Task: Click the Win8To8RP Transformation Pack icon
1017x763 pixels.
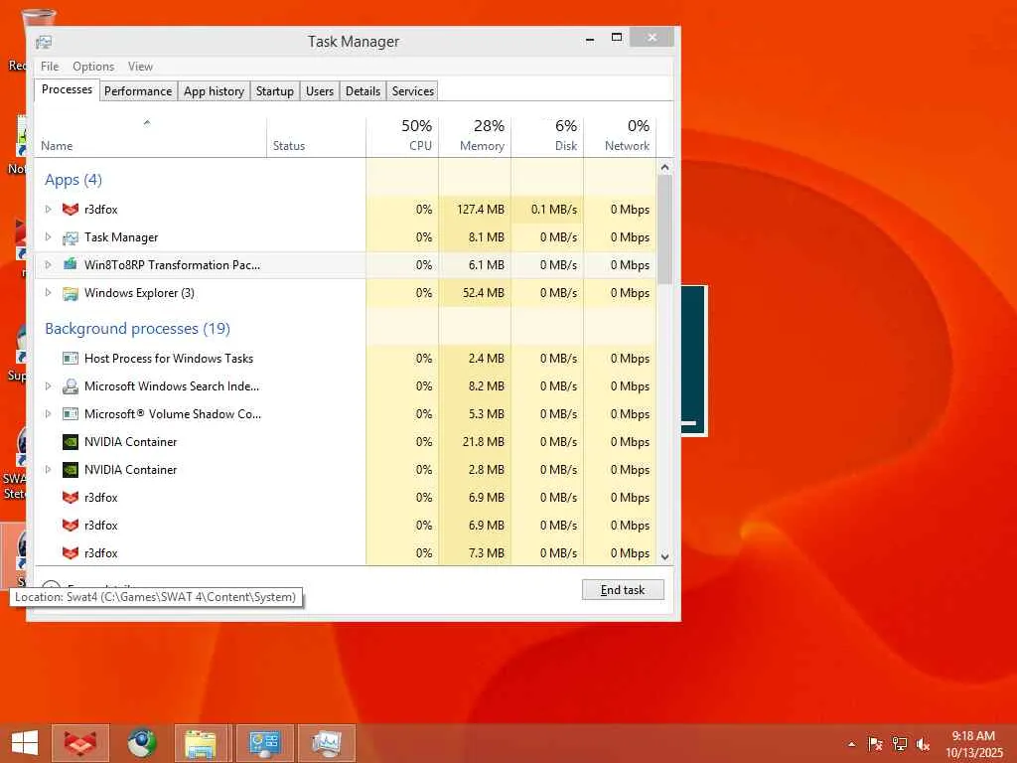Action: coord(71,264)
